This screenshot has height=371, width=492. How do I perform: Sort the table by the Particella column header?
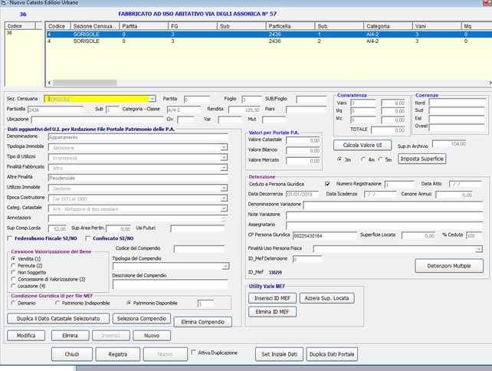290,26
